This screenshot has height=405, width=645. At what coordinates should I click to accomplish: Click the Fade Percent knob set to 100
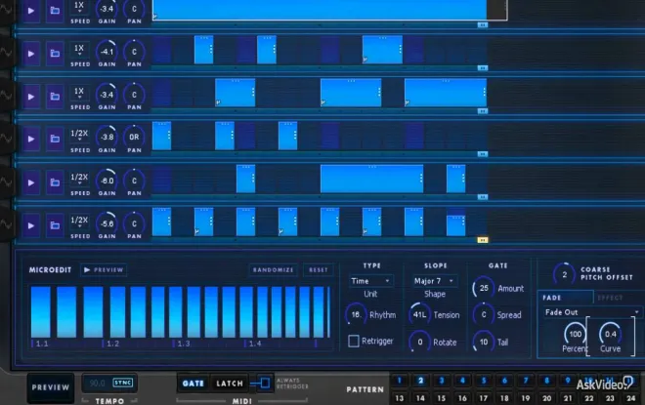575,334
